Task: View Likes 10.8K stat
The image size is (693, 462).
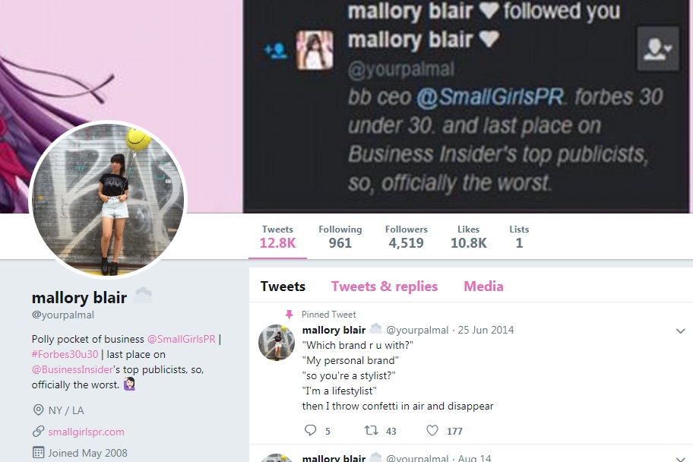Action: pos(469,237)
